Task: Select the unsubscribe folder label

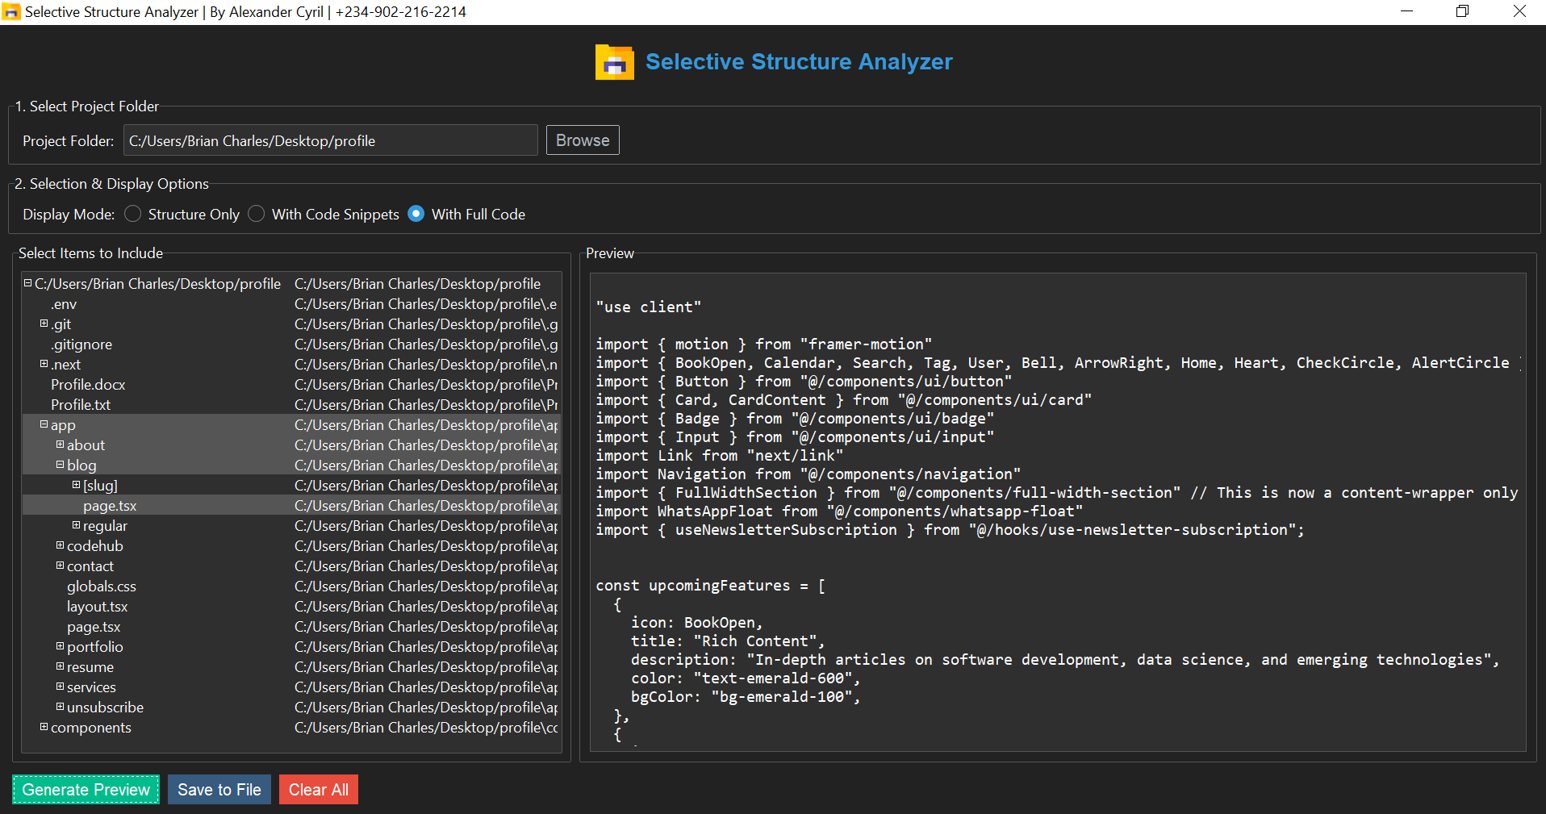Action: 105,708
